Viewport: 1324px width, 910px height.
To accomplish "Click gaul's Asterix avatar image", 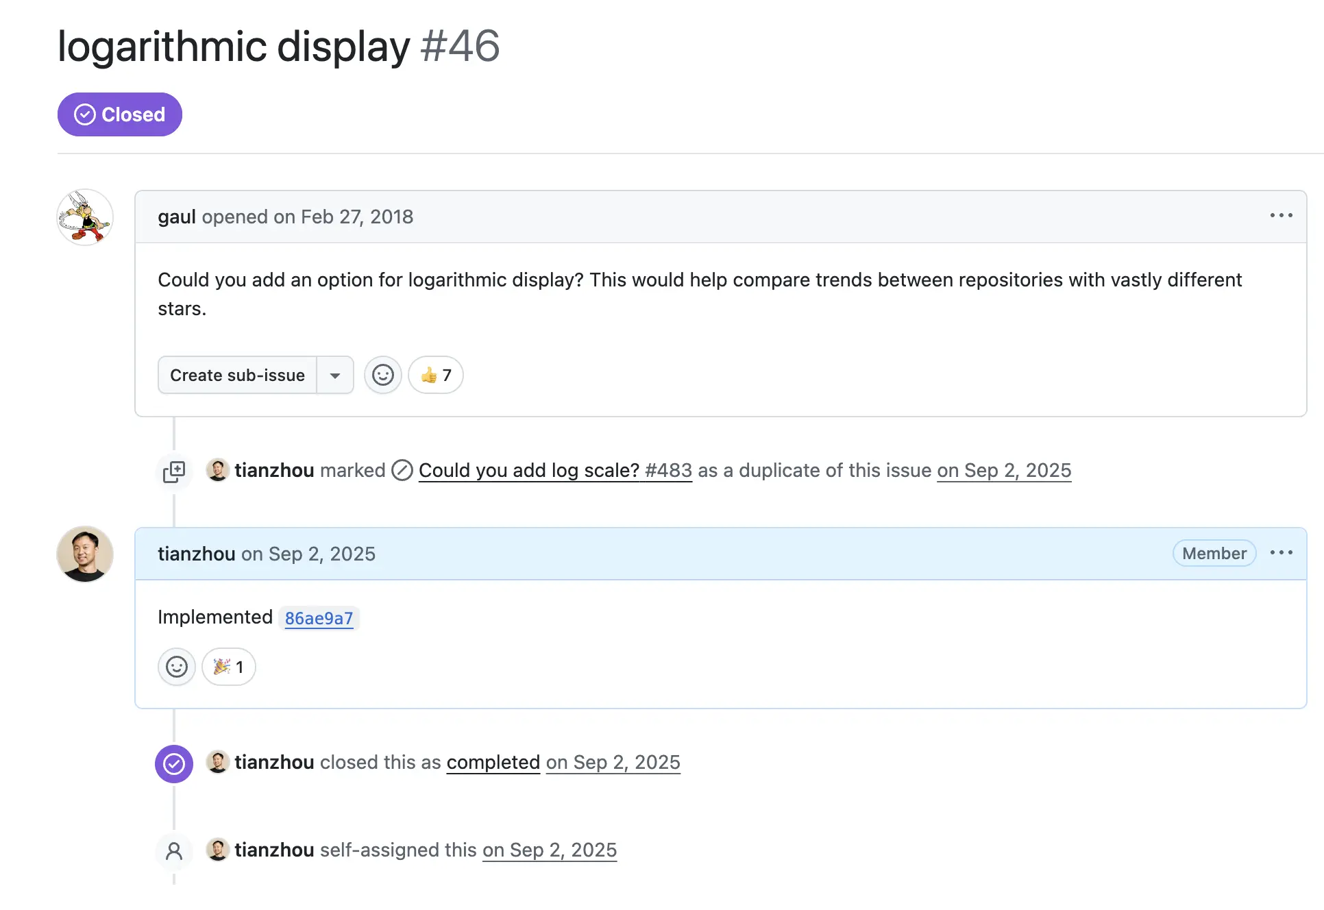I will pos(85,217).
